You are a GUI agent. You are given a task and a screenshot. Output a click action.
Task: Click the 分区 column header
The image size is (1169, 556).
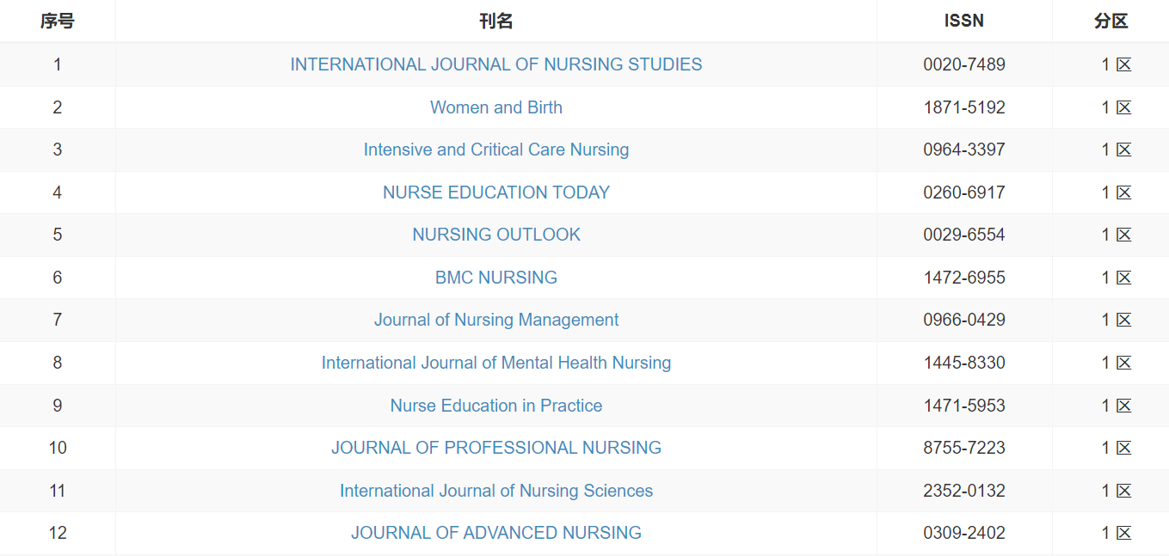coord(1111,21)
